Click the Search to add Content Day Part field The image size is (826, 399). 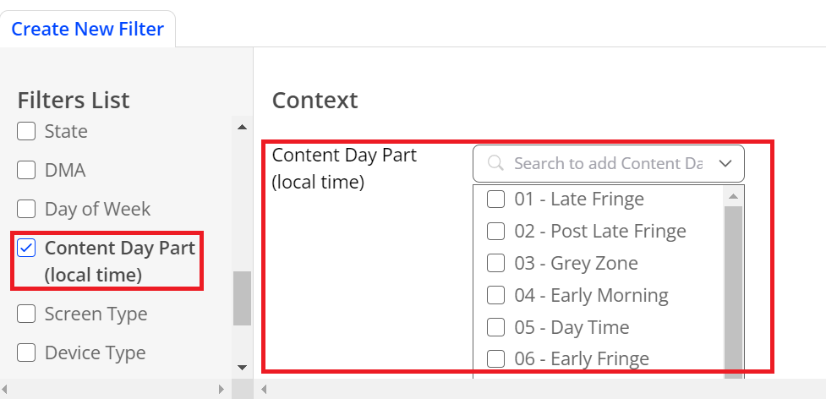coord(609,164)
